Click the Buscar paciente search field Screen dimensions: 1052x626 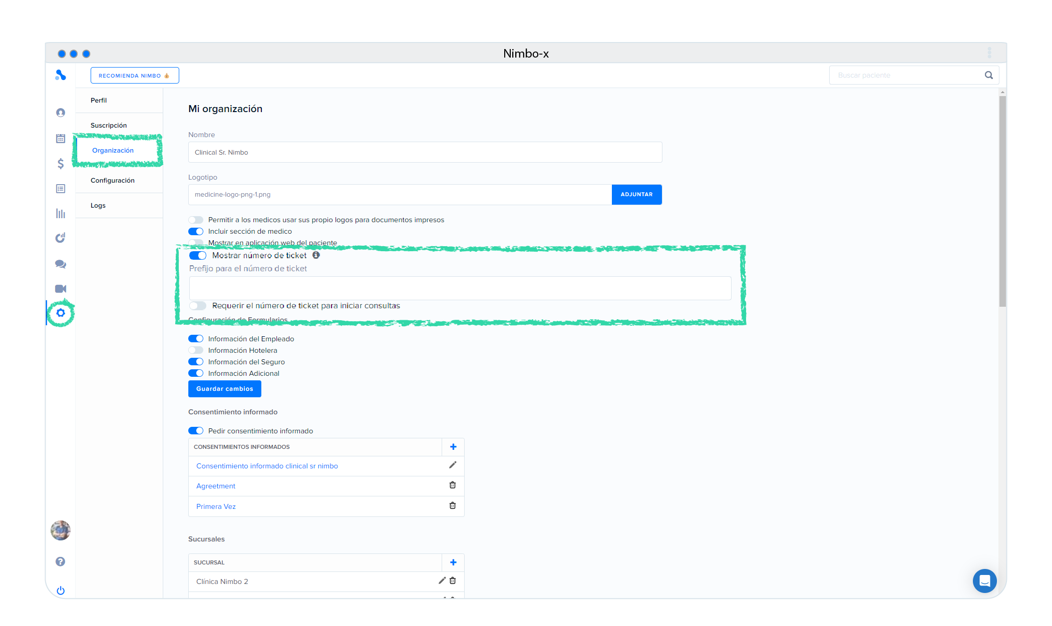click(x=906, y=75)
